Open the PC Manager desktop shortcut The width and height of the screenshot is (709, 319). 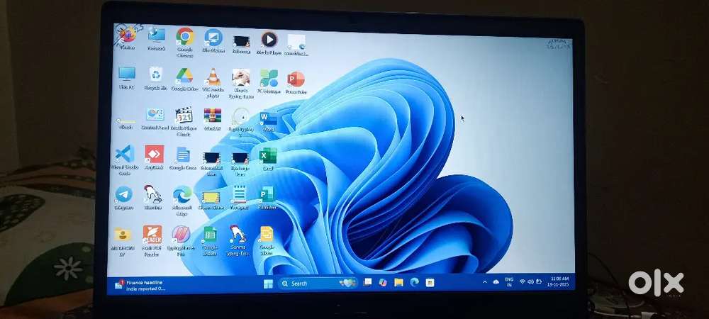pyautogui.click(x=269, y=82)
